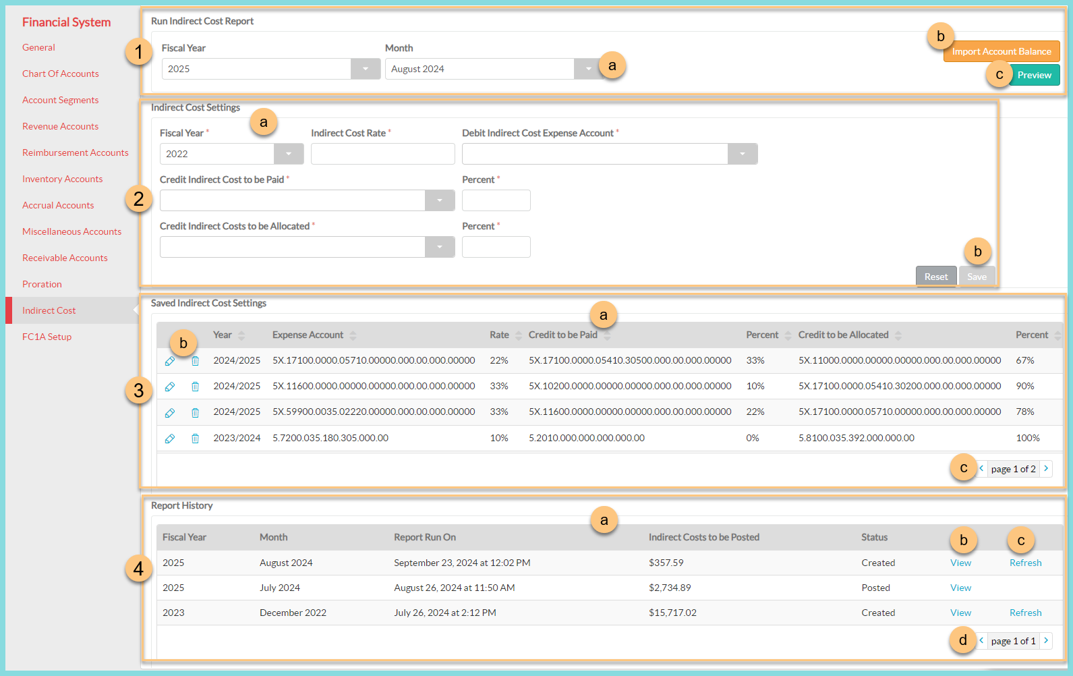Open Fiscal Year 2025 dropdown
1073x676 pixels.
pos(366,69)
